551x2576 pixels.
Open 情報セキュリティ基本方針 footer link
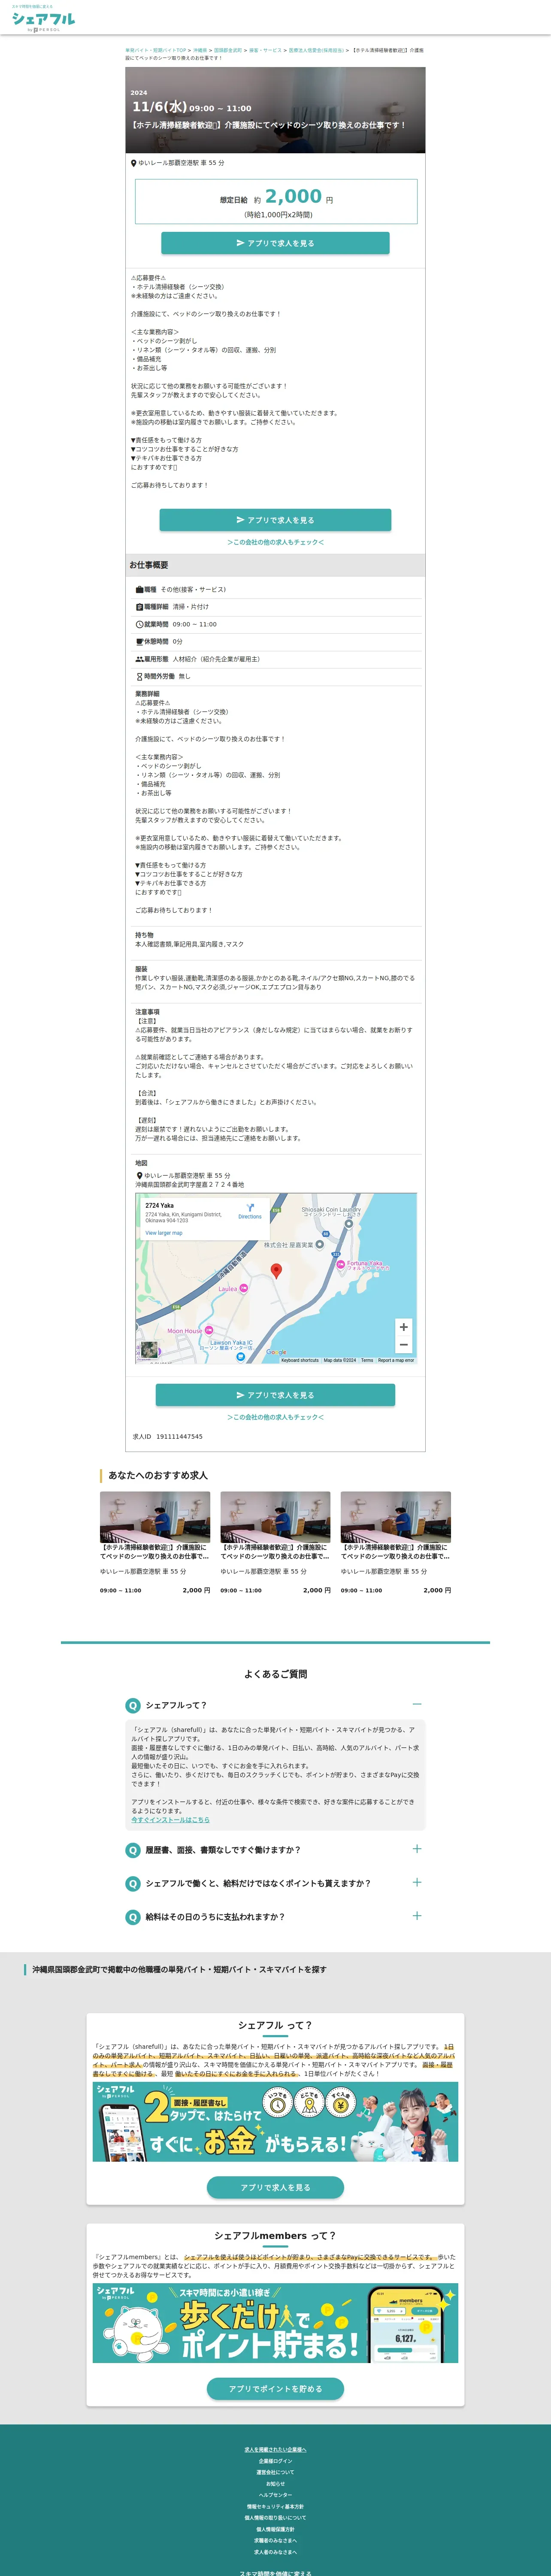275,2506
